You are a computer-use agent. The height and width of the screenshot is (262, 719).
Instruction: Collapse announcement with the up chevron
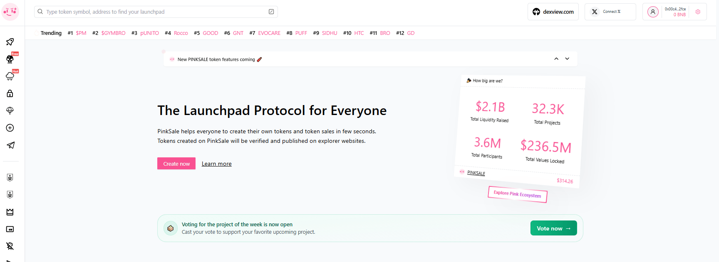(556, 59)
